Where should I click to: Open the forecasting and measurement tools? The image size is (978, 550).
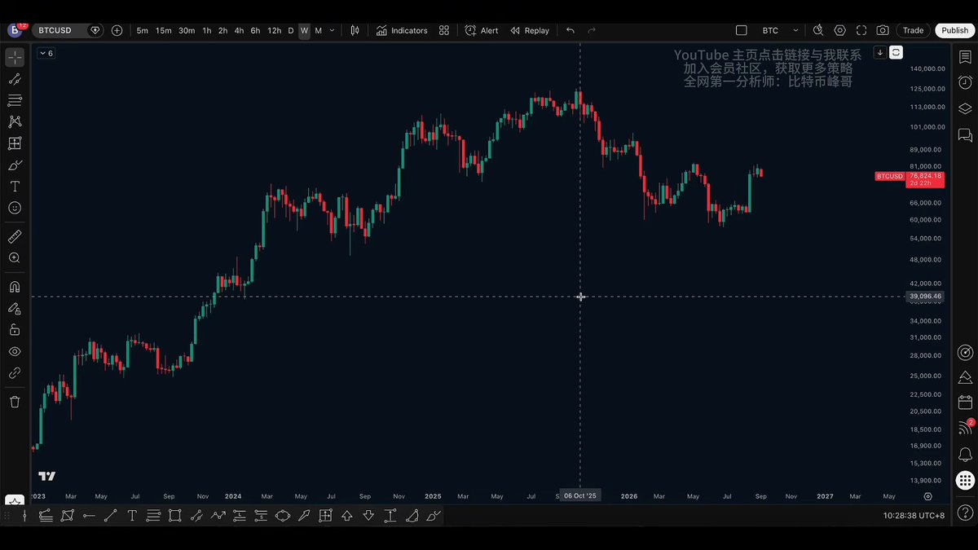tap(15, 143)
